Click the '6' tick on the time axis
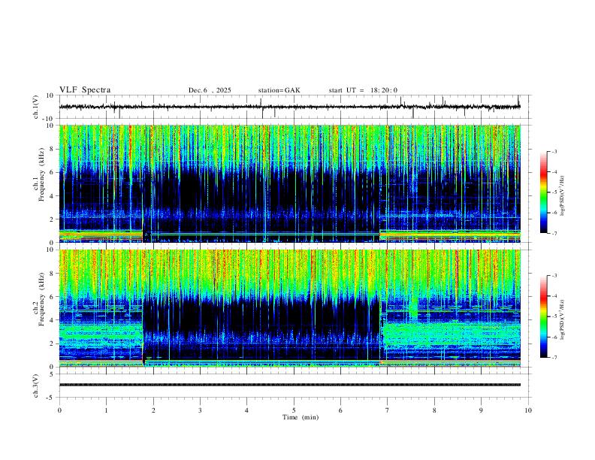The image size is (595, 460). tap(340, 410)
